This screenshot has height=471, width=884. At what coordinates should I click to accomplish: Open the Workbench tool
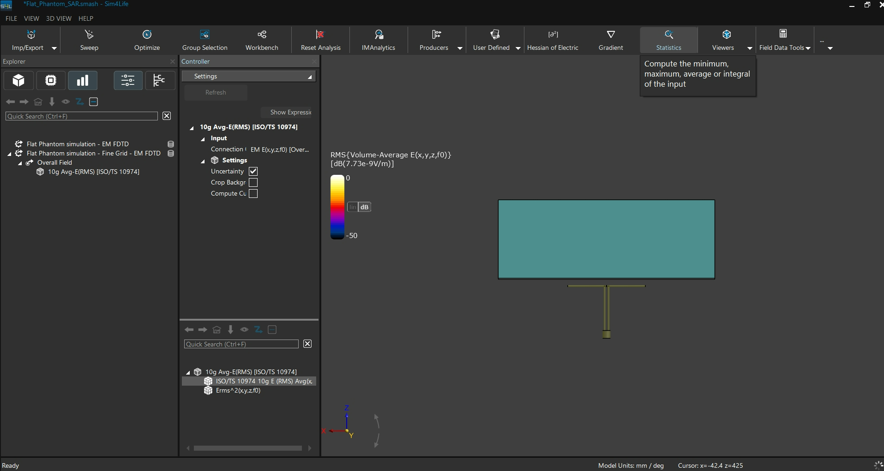262,40
